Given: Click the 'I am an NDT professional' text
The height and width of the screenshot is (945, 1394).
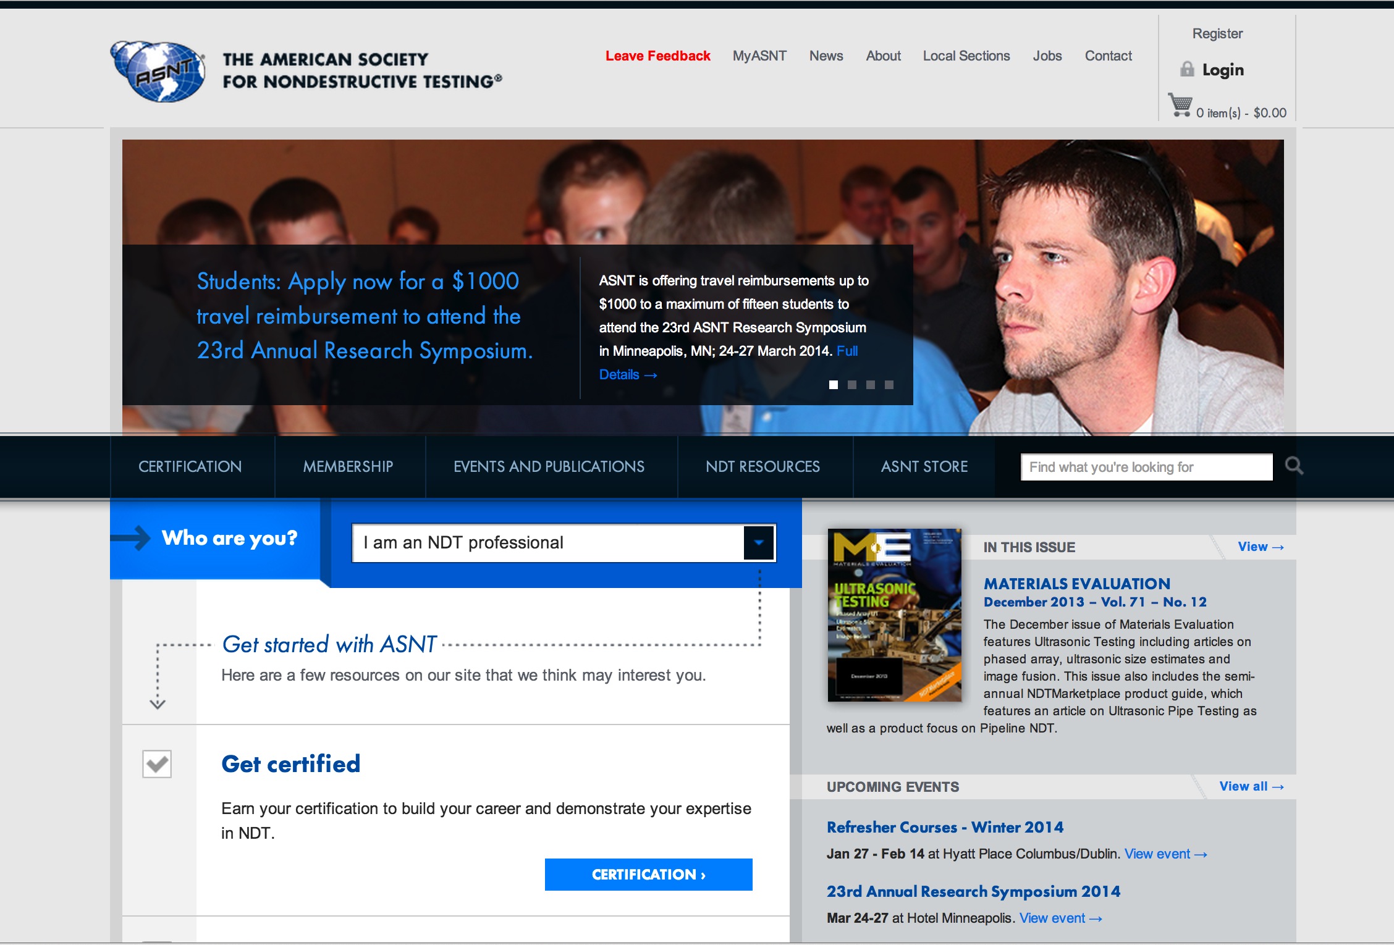Looking at the screenshot, I should coord(463,542).
